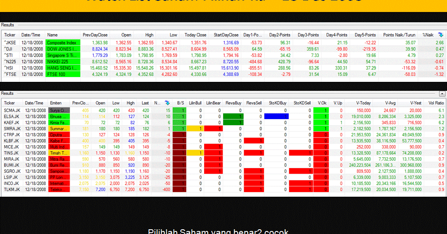
Task: Click the PrevClo... column header
Action: 80,103
